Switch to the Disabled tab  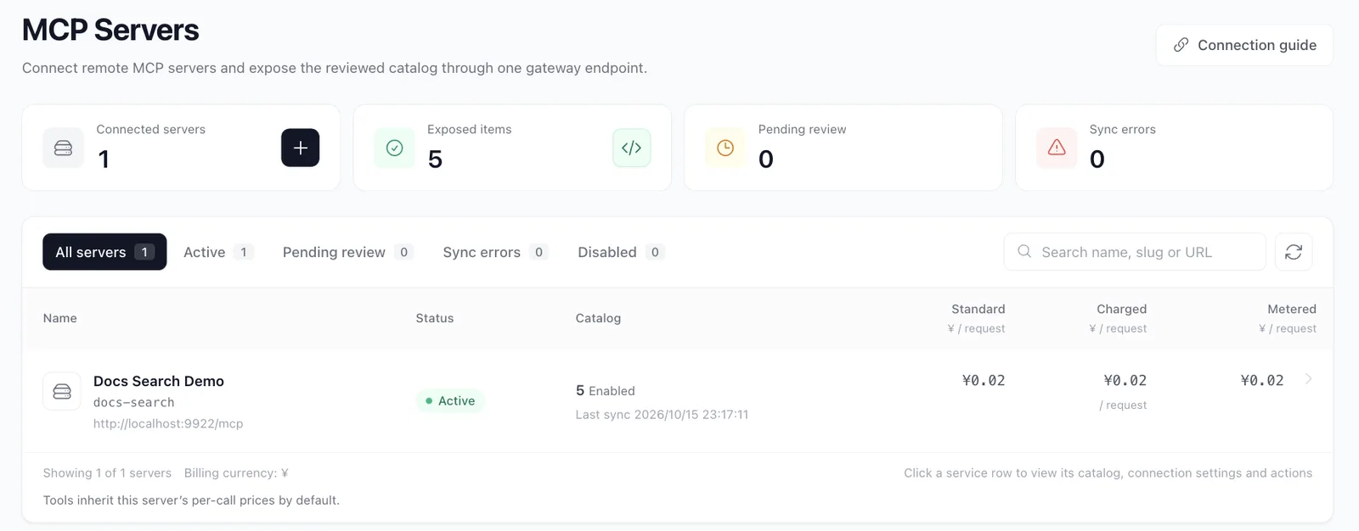(x=620, y=252)
